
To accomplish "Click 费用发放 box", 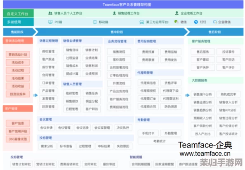I will point(171,60).
